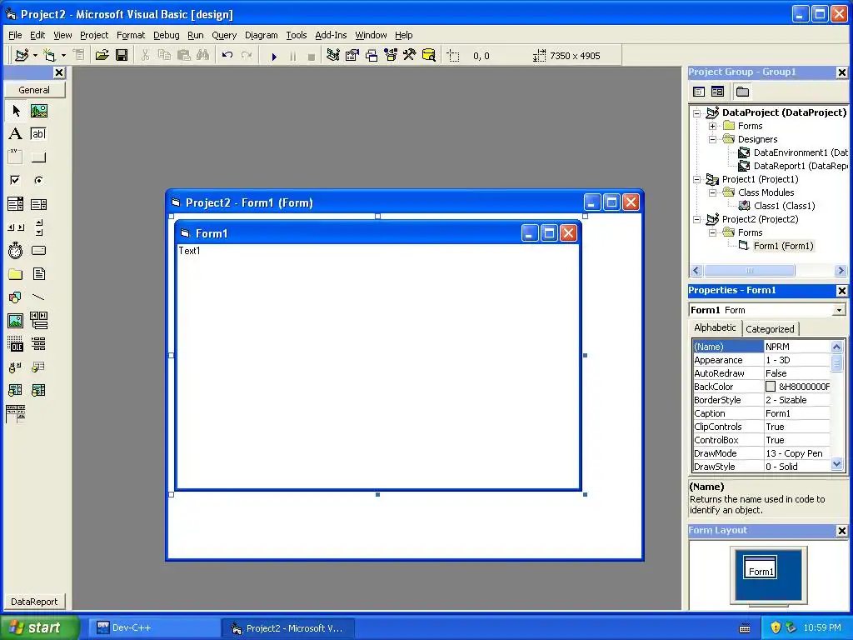Select the Pointer tool in toolbox
Image resolution: width=853 pixels, height=640 pixels.
pos(16,111)
